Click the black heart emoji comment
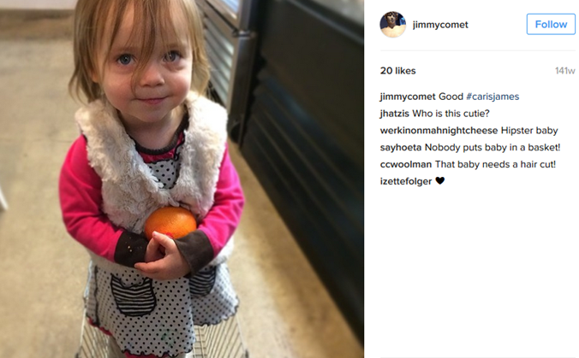Screen dimensions: 579x358 [439, 180]
